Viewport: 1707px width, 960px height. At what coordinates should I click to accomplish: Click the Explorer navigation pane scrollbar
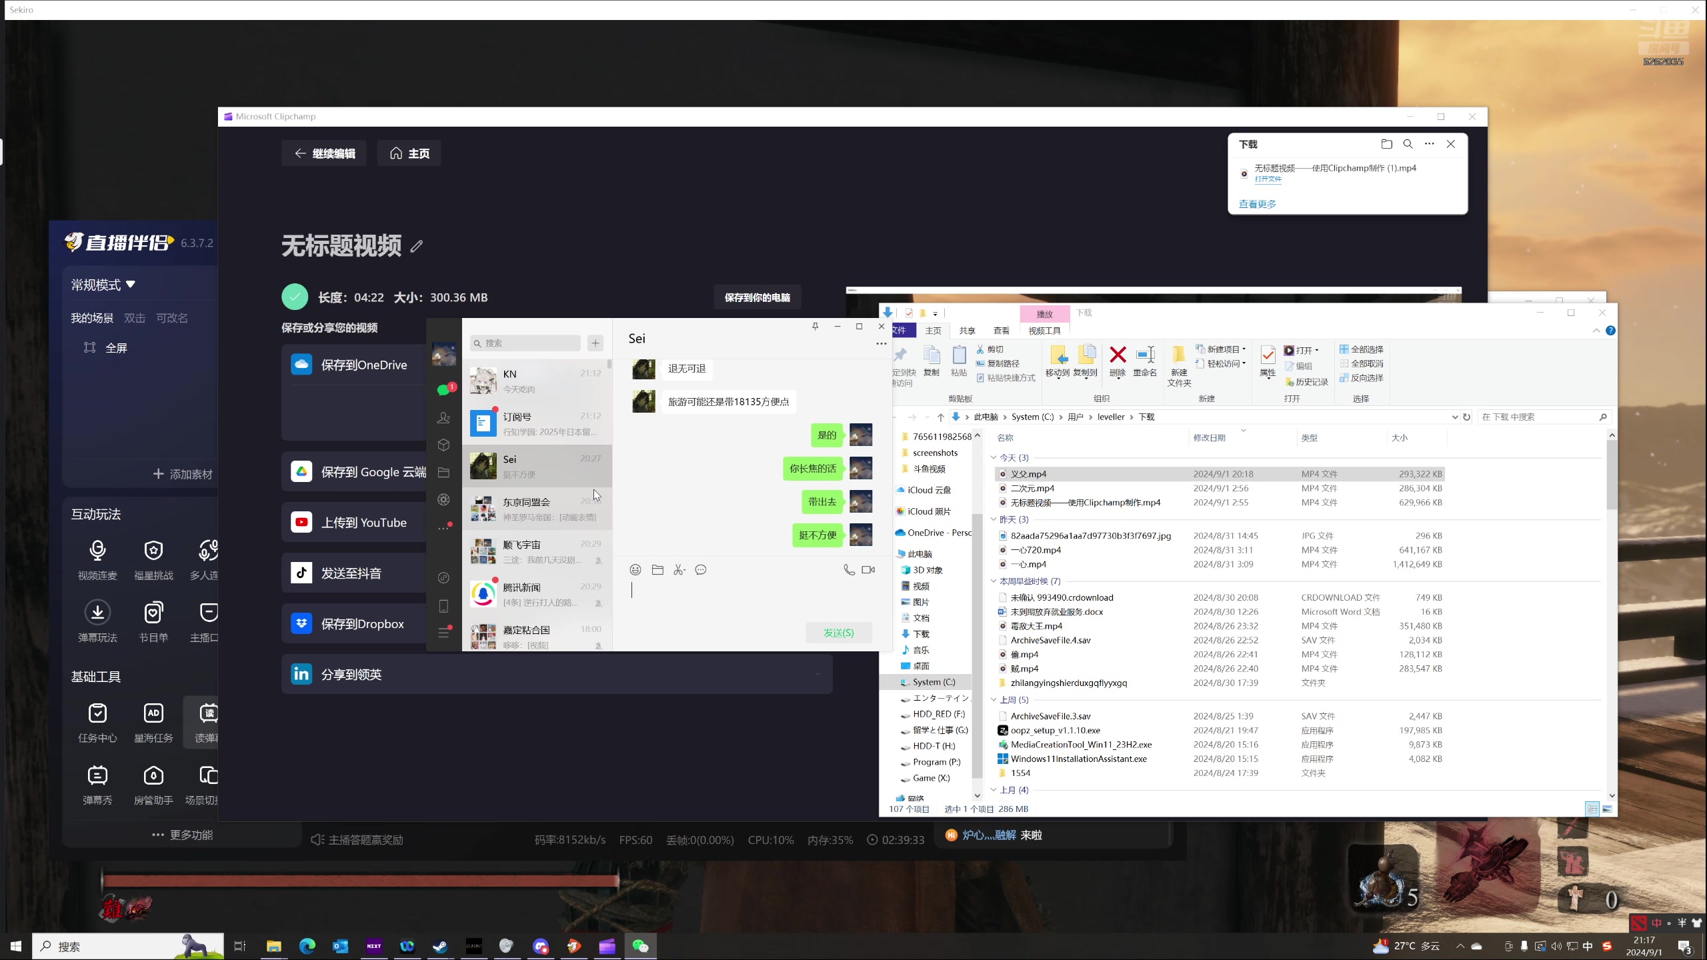978,645
